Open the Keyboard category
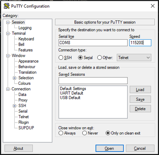 [26, 39]
